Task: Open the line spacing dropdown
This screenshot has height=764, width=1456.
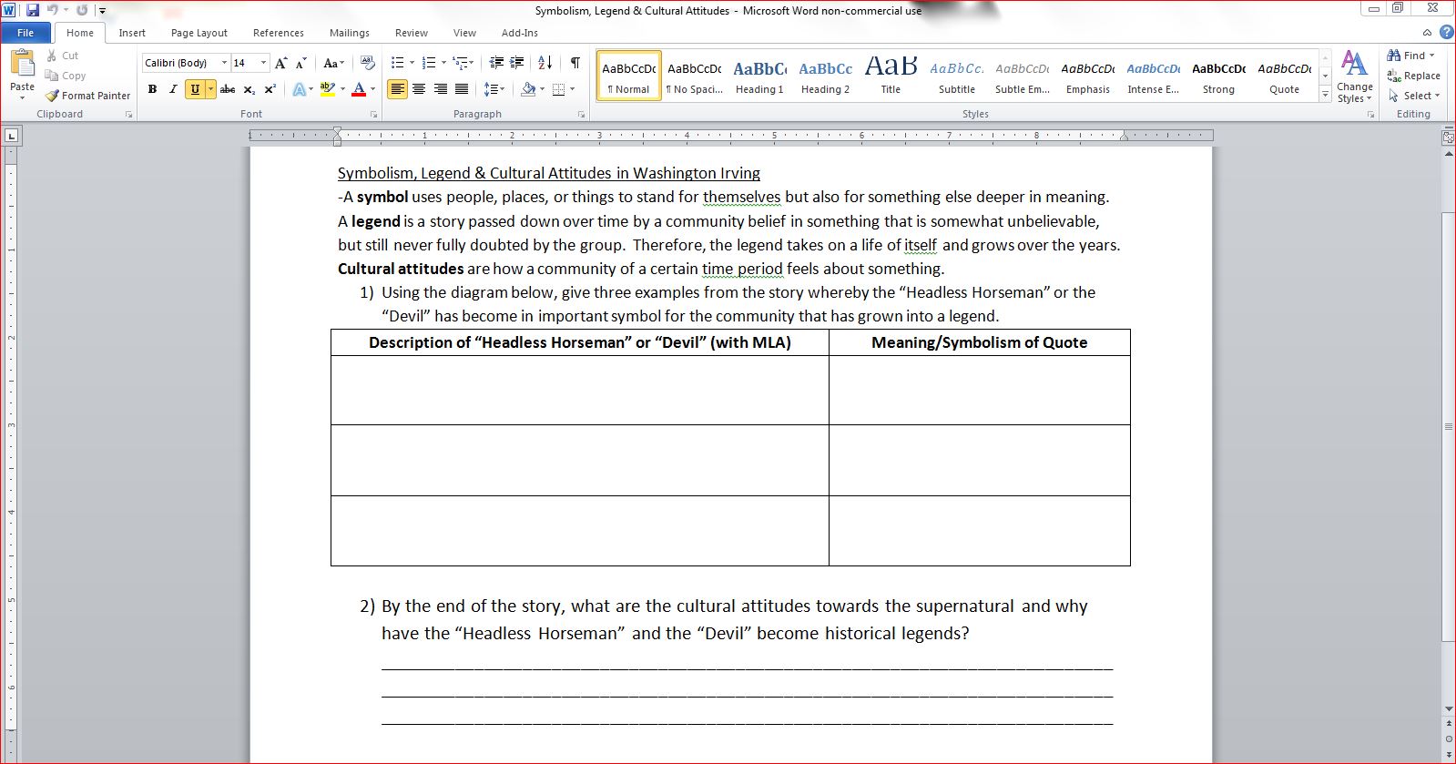Action: (x=494, y=89)
